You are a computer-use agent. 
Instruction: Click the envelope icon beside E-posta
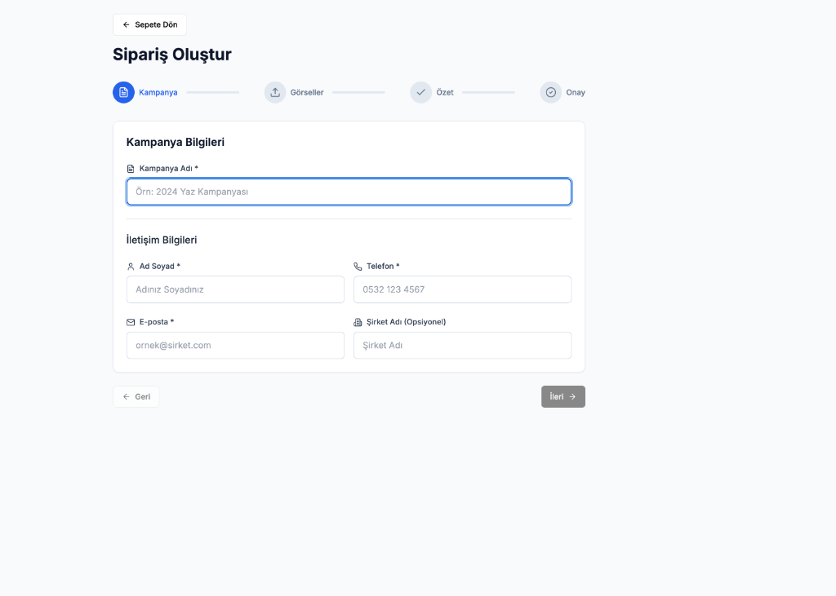tap(131, 322)
